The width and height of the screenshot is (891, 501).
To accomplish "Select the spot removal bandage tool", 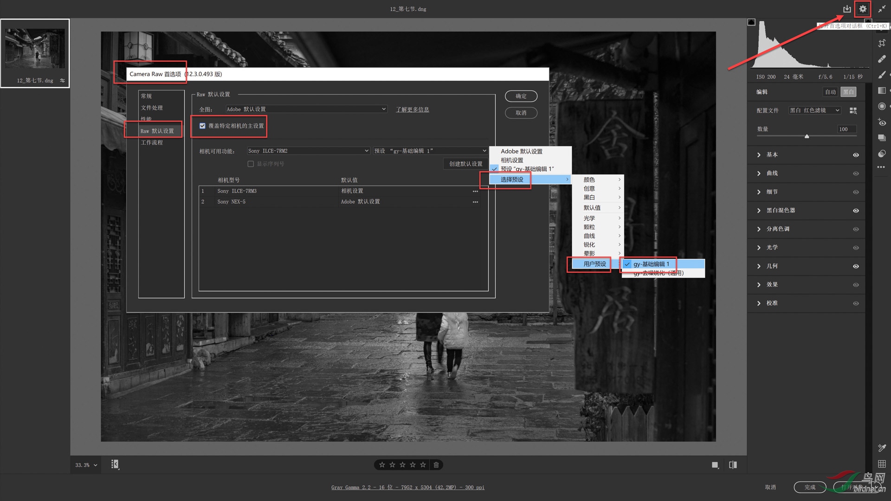I will pos(882,59).
